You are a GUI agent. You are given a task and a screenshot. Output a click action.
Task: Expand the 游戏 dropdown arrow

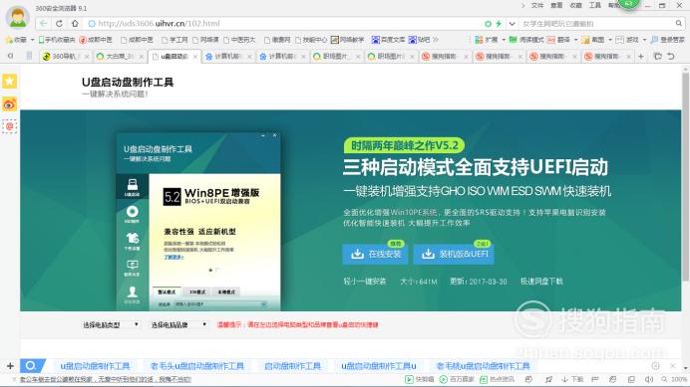[644, 40]
